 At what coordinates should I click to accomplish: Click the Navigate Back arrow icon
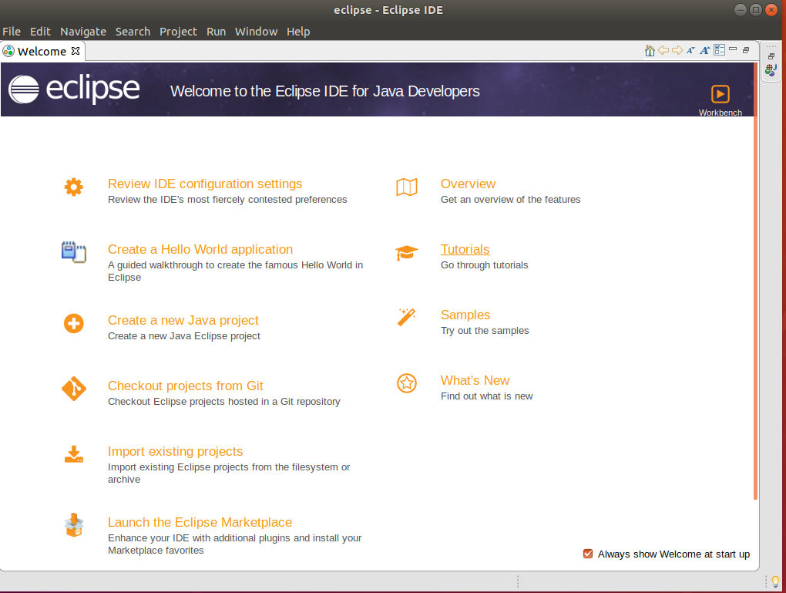(663, 50)
